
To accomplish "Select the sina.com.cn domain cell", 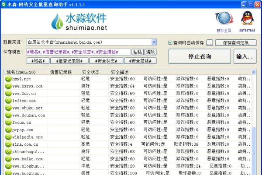I will (25, 144).
